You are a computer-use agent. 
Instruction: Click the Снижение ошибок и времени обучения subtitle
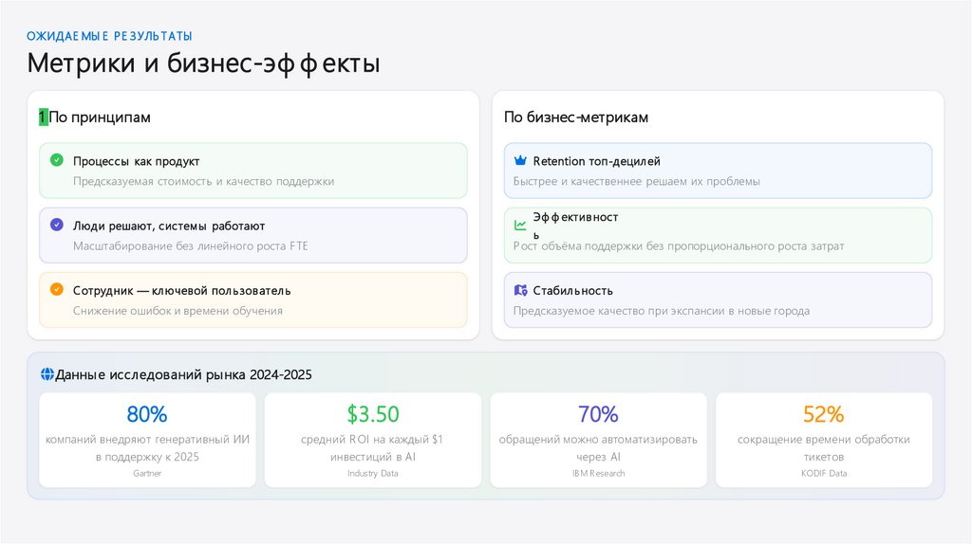(178, 310)
